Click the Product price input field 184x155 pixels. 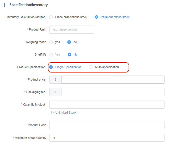coord(113,79)
